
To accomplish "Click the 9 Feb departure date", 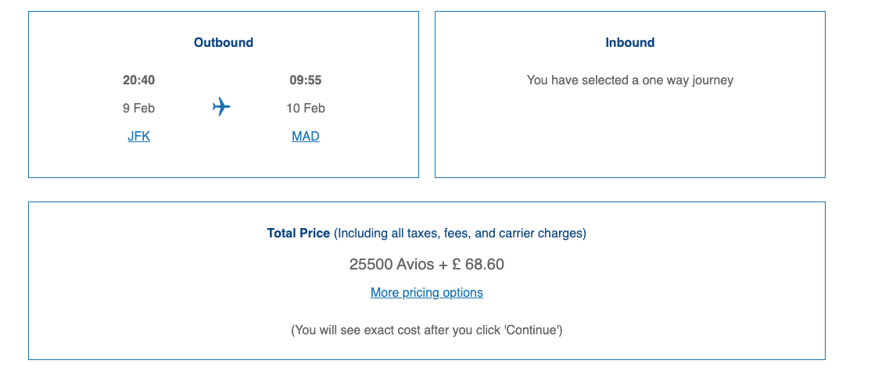I will 139,108.
